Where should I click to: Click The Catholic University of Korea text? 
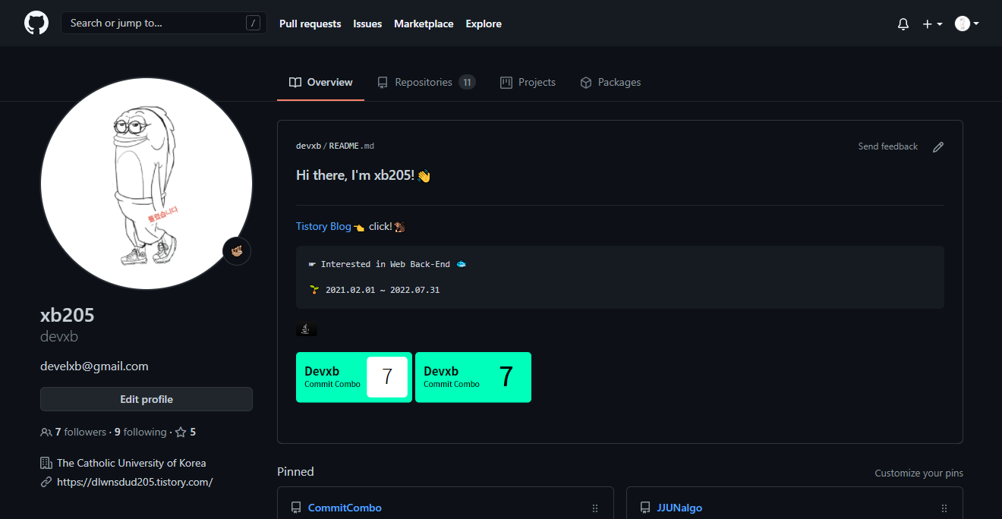[131, 463]
